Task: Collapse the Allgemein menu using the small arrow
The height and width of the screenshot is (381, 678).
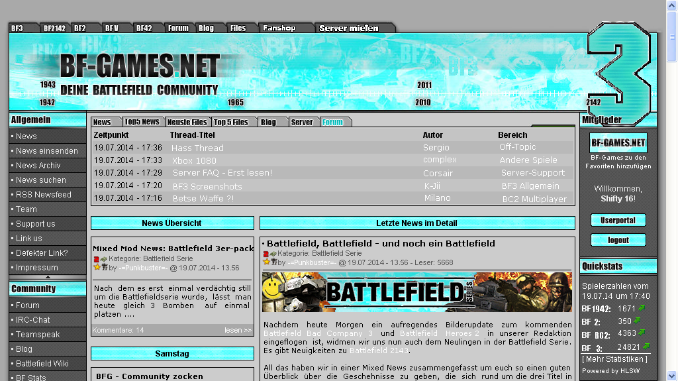Action: tap(47, 277)
